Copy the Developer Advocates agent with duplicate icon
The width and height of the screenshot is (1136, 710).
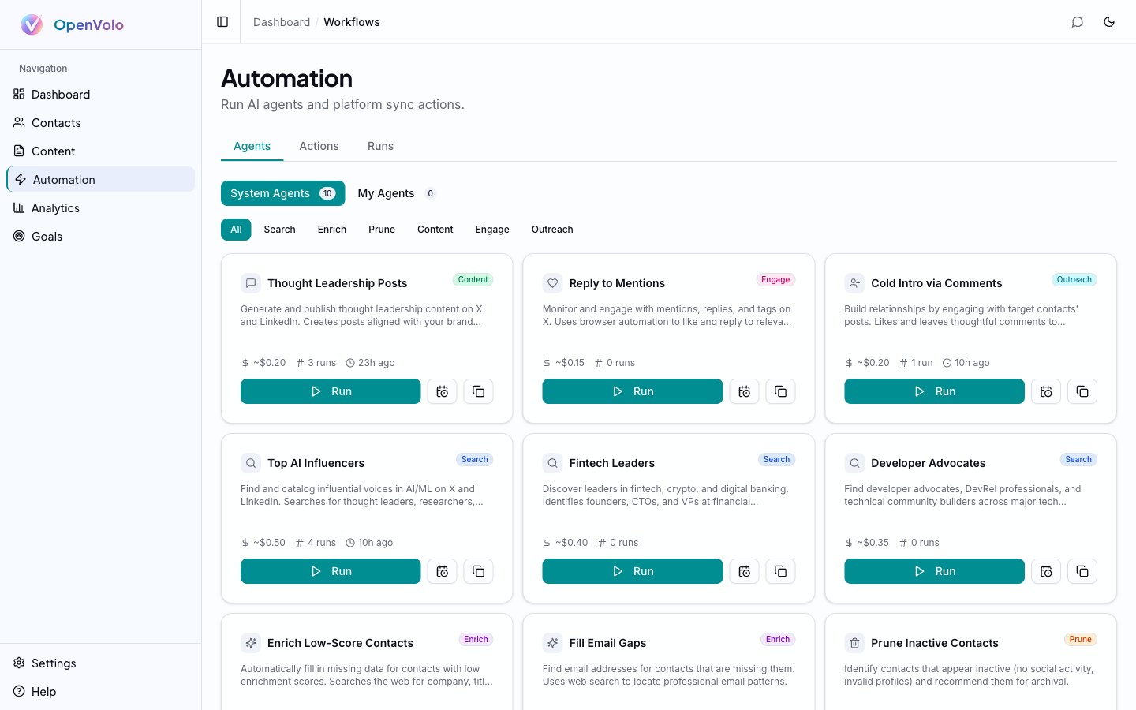[x=1082, y=571]
